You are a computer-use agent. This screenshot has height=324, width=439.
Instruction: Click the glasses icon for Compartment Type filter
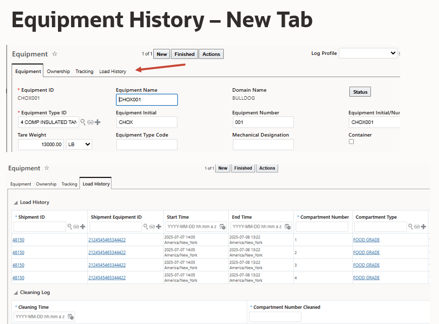click(417, 227)
